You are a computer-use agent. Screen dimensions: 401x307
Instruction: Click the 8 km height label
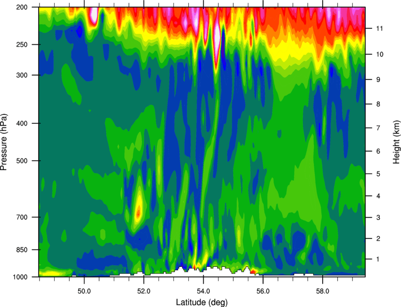[x=378, y=104]
